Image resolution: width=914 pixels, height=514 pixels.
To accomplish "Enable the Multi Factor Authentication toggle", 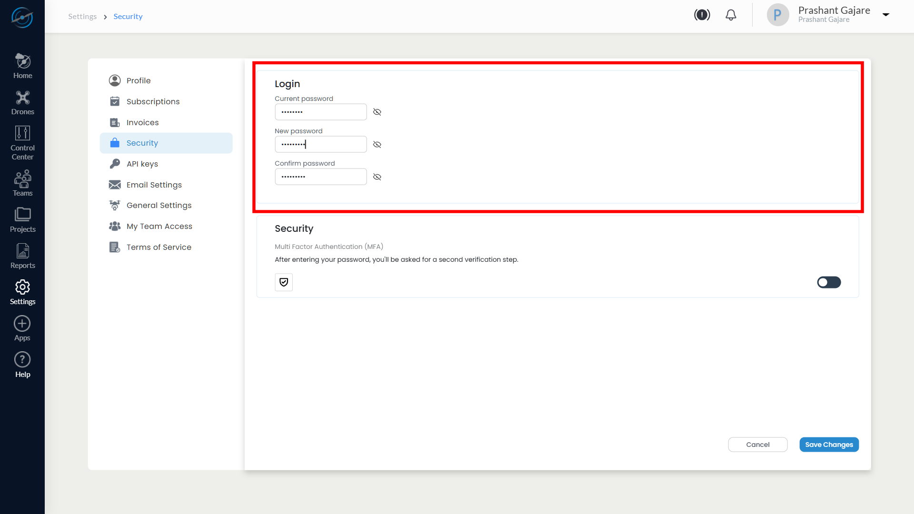I will 829,282.
